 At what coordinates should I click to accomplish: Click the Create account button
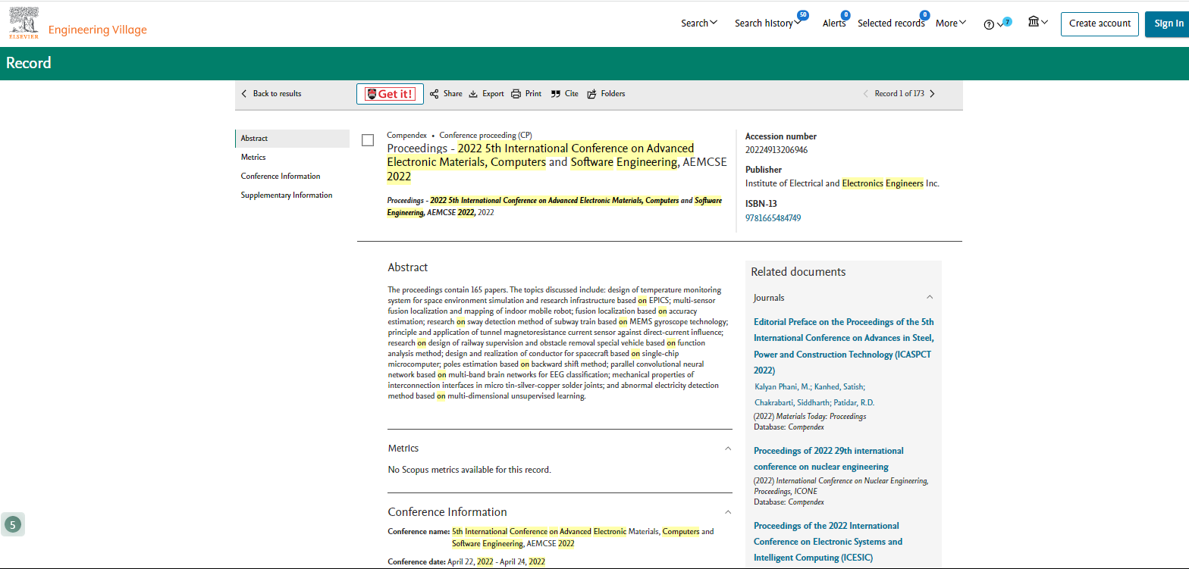[x=1100, y=23]
